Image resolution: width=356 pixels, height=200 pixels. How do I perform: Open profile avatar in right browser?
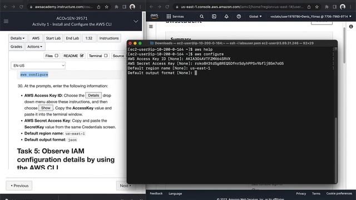(x=343, y=7)
